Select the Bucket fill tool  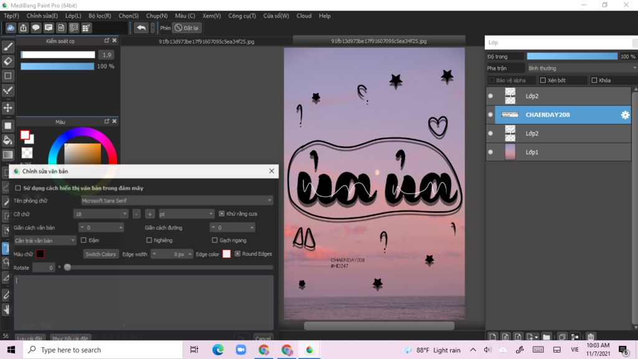point(7,140)
